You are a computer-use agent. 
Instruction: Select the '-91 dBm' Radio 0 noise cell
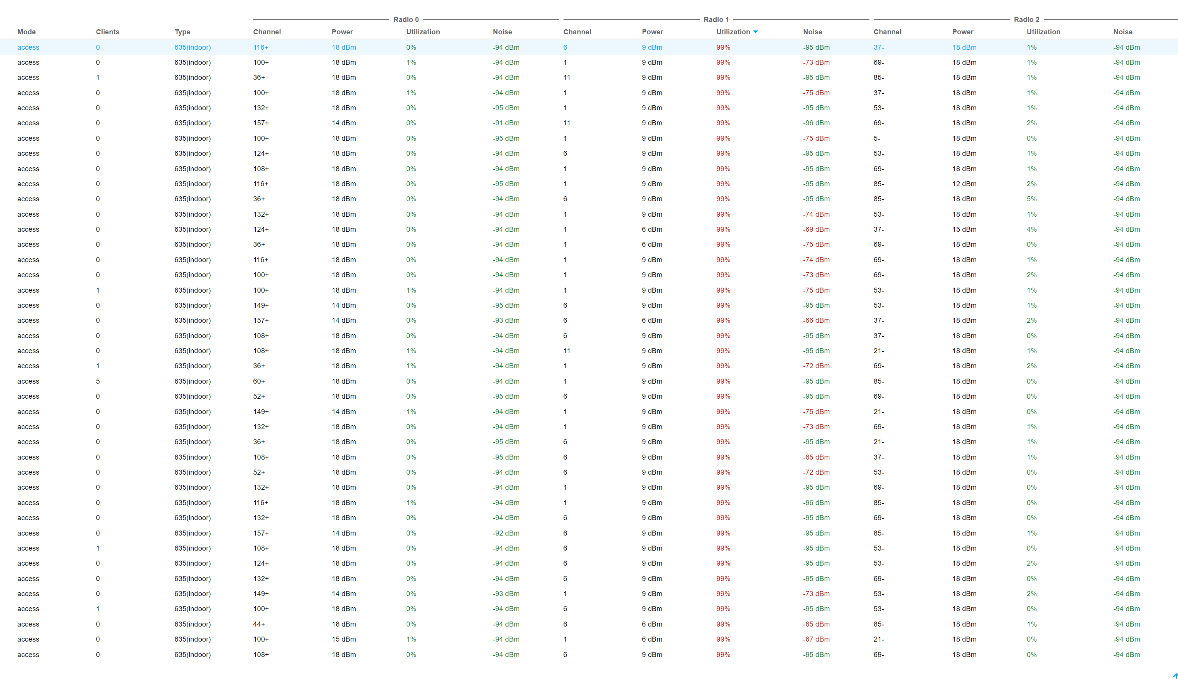506,123
